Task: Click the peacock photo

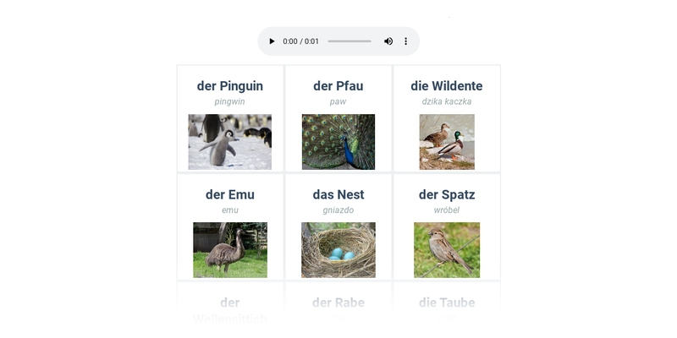Action: click(338, 142)
